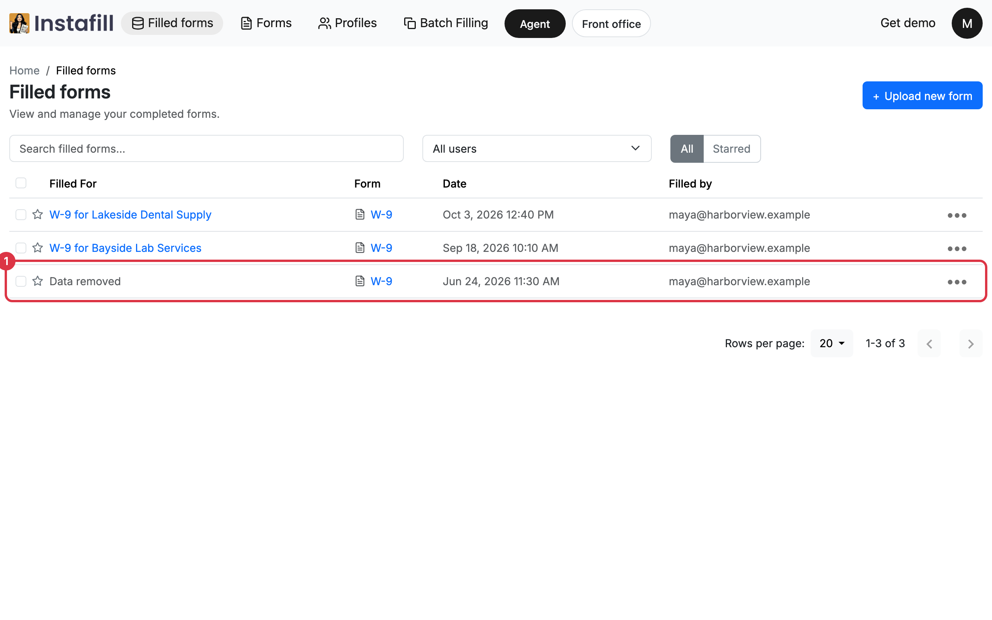Open Profiles nav tab

[347, 23]
